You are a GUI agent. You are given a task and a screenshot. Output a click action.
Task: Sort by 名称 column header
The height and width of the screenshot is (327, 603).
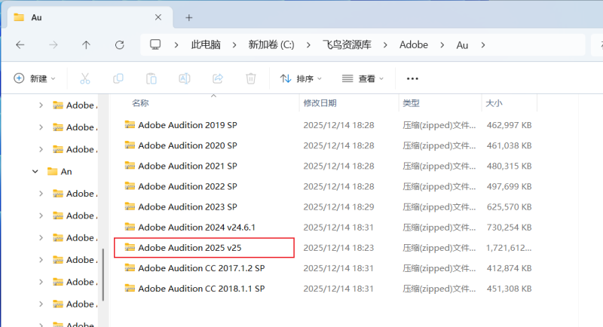pyautogui.click(x=140, y=103)
